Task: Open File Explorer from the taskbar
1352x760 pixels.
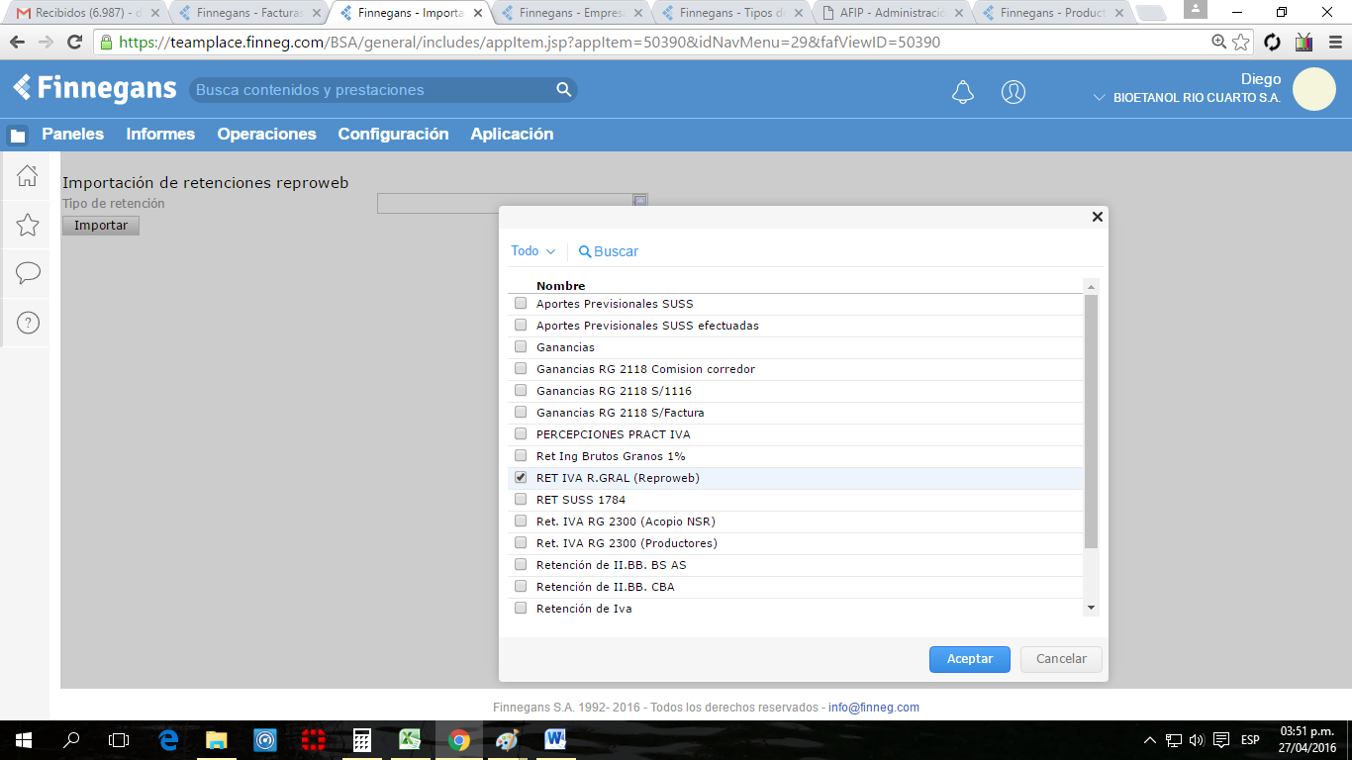Action: [x=217, y=740]
